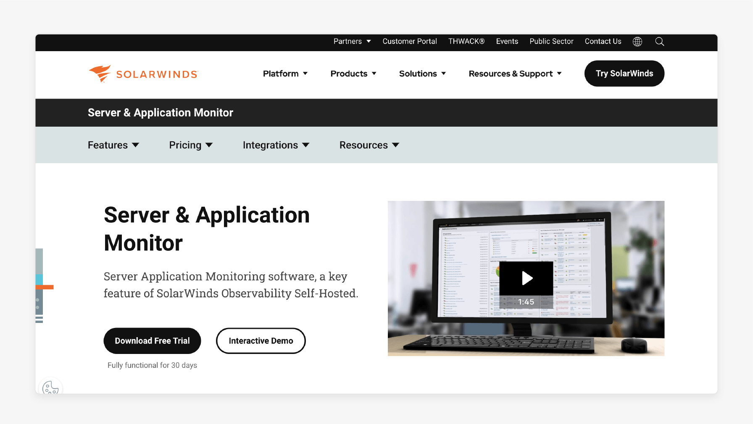Open the language globe icon
The width and height of the screenshot is (753, 424).
(637, 42)
